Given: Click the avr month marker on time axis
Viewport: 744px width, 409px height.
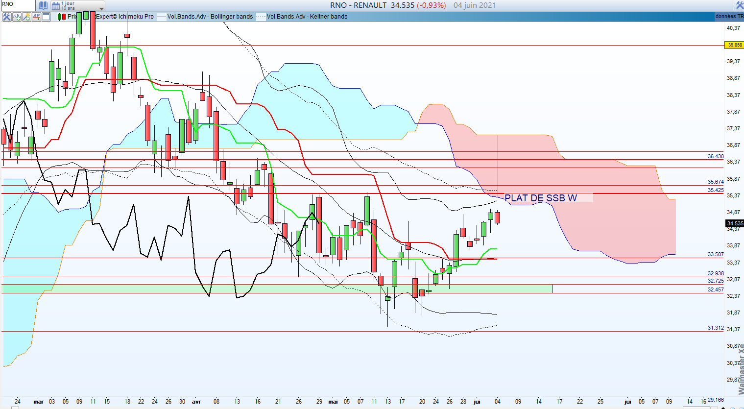Looking at the screenshot, I should pos(196,402).
